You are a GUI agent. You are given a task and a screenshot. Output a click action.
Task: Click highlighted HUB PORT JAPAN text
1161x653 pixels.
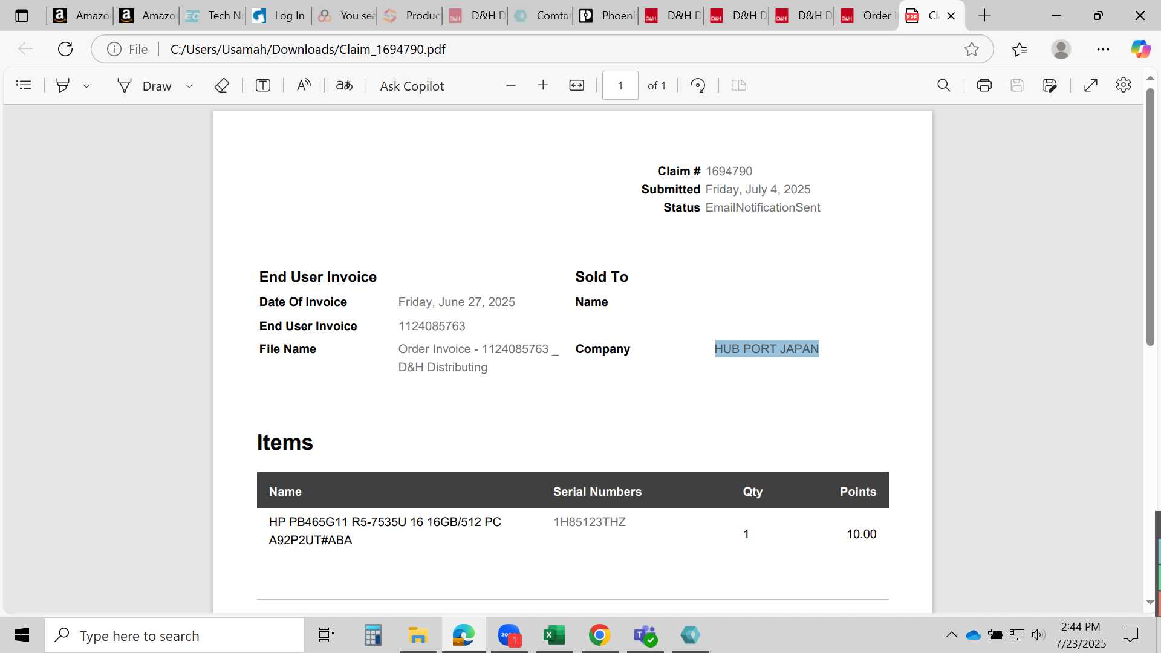(767, 349)
